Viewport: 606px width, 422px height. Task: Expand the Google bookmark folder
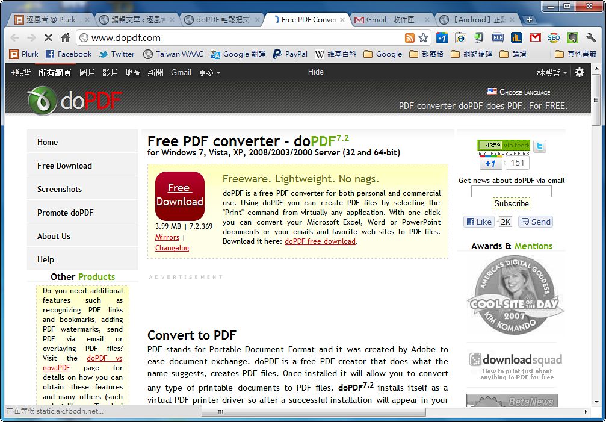pos(383,54)
